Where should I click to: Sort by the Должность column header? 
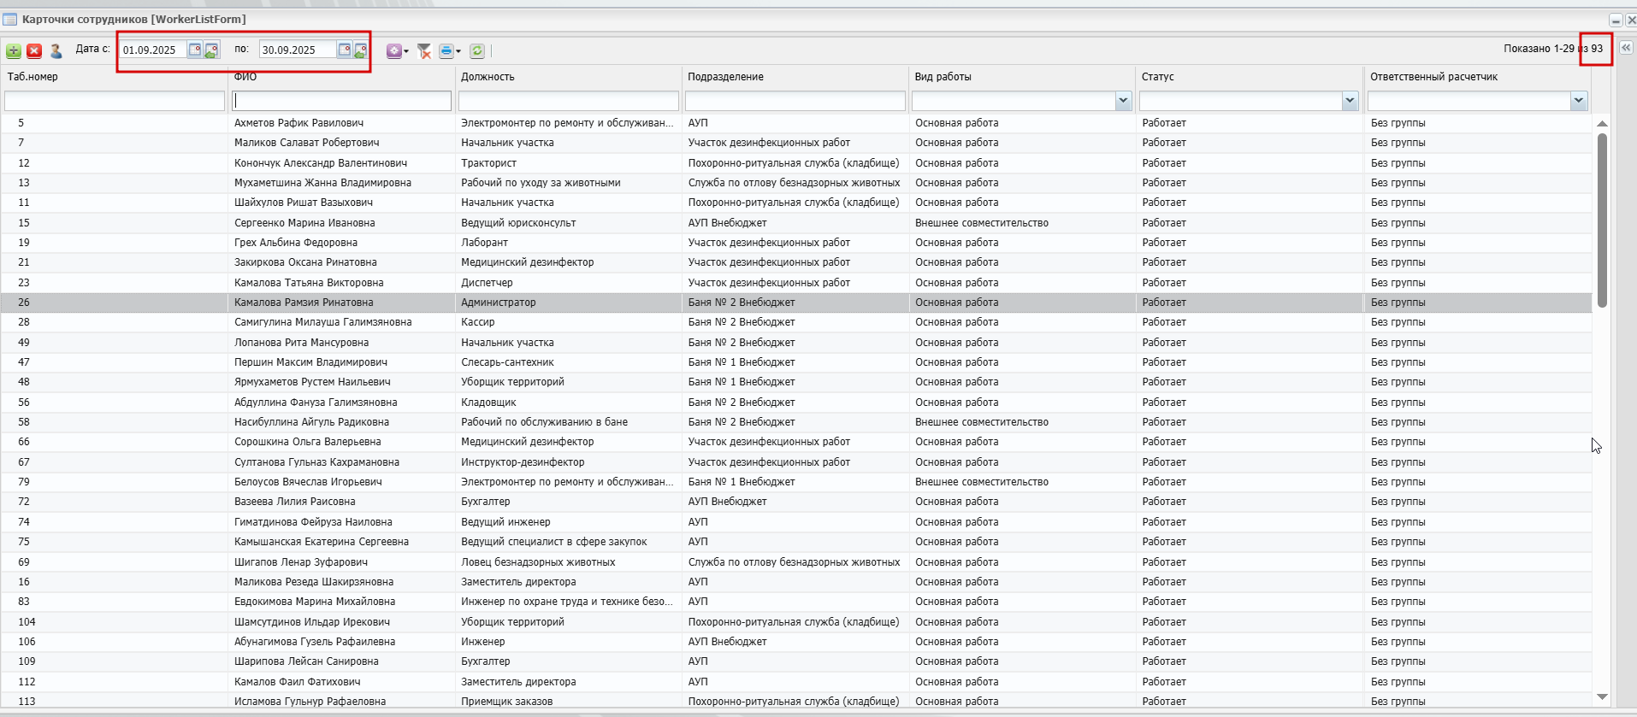488,77
